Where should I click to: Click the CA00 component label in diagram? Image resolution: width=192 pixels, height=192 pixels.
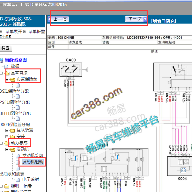tap(71, 60)
